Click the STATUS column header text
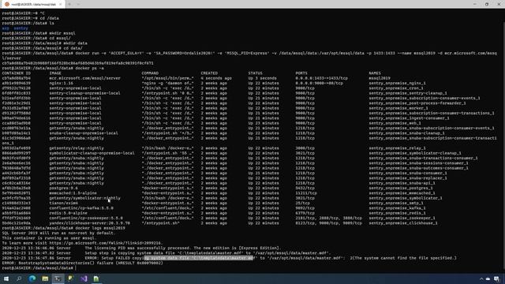505x284 pixels. pyautogui.click(x=255, y=73)
